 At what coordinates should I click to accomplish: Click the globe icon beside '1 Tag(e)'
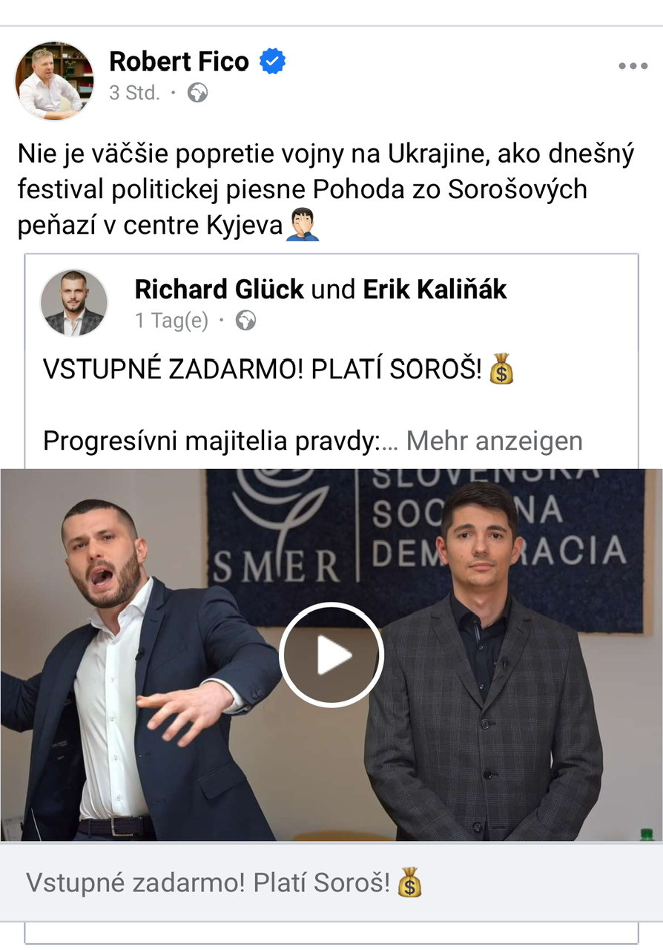click(245, 321)
